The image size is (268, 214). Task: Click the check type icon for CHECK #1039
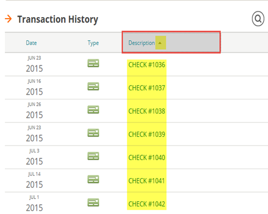point(93,133)
